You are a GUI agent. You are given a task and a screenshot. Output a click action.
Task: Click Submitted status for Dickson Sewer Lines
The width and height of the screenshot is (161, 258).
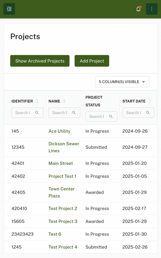click(96, 147)
